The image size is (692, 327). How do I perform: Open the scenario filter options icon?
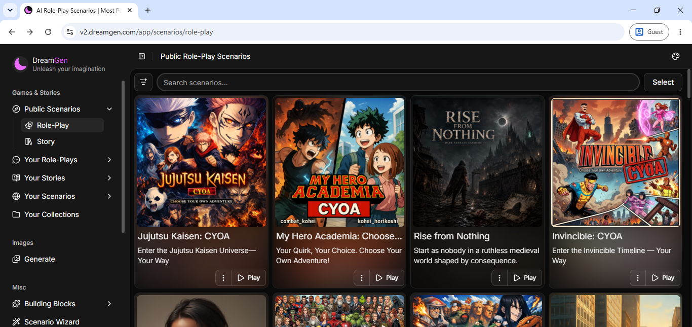tap(143, 82)
